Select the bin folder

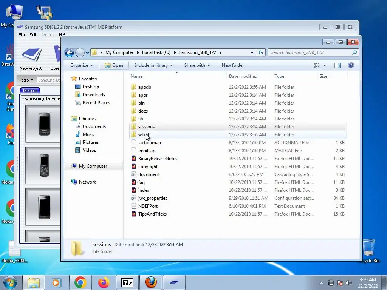[237, 103]
